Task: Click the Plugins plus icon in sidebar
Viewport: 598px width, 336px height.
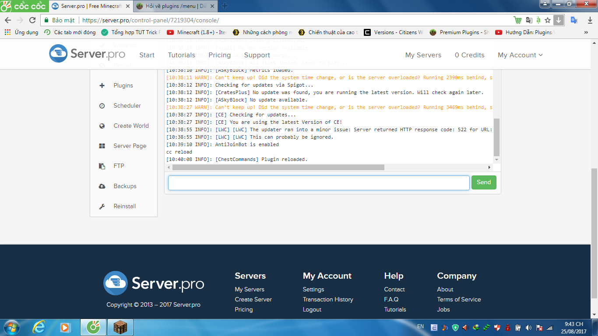Action: coord(102,86)
